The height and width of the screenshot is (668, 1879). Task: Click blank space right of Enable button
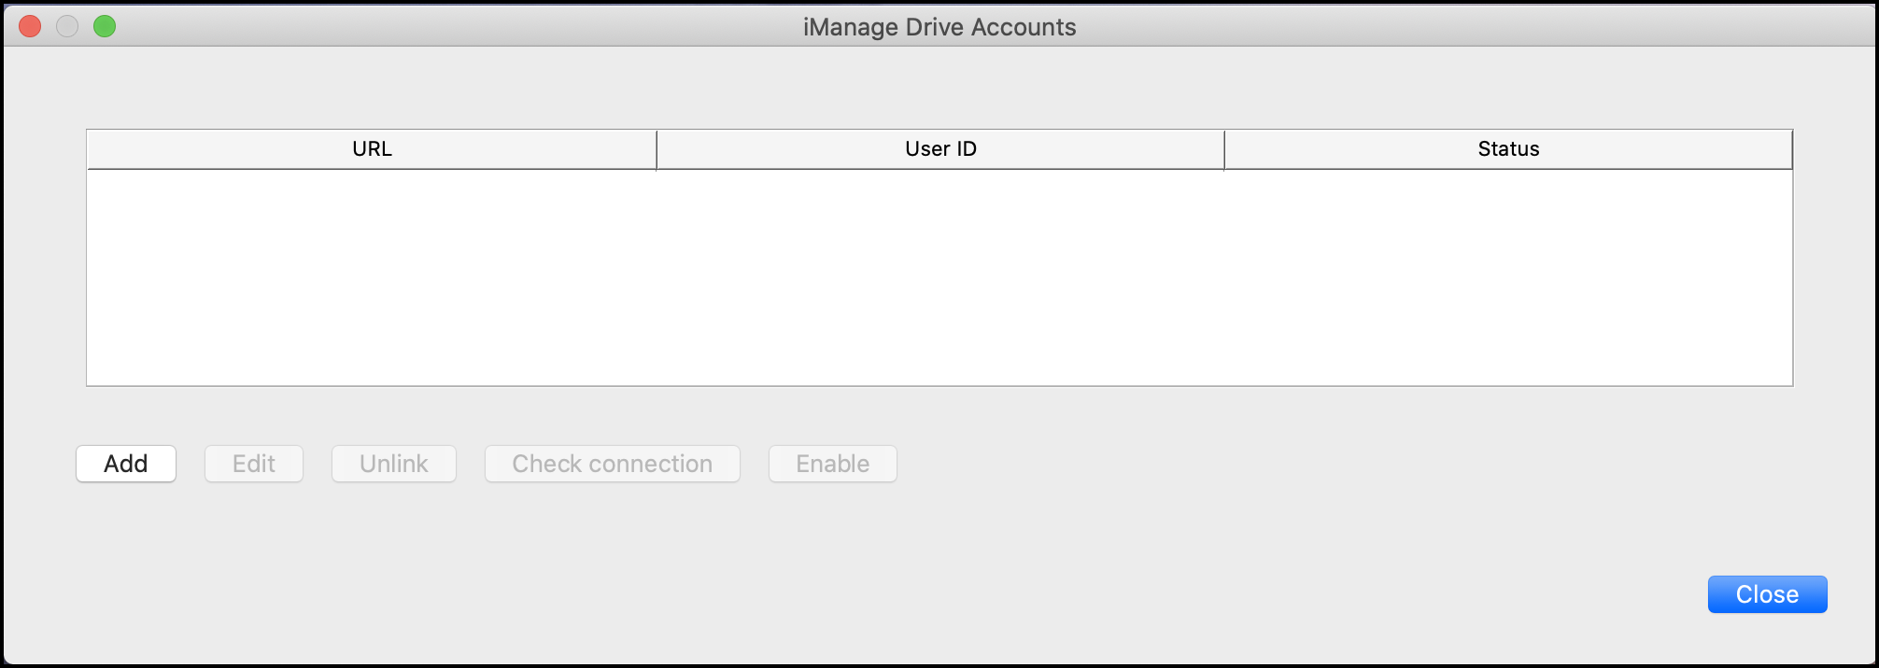tap(1214, 464)
